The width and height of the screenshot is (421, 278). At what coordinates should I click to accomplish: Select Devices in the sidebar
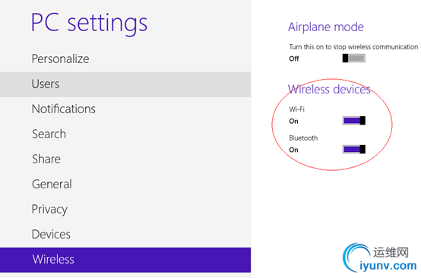[125, 234]
